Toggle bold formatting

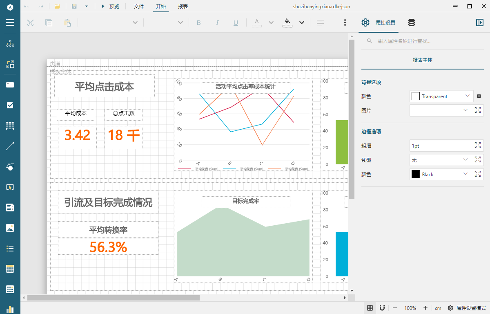(x=199, y=23)
